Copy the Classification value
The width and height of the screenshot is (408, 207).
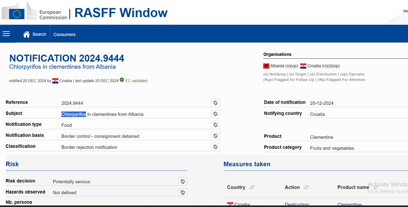click(x=215, y=147)
